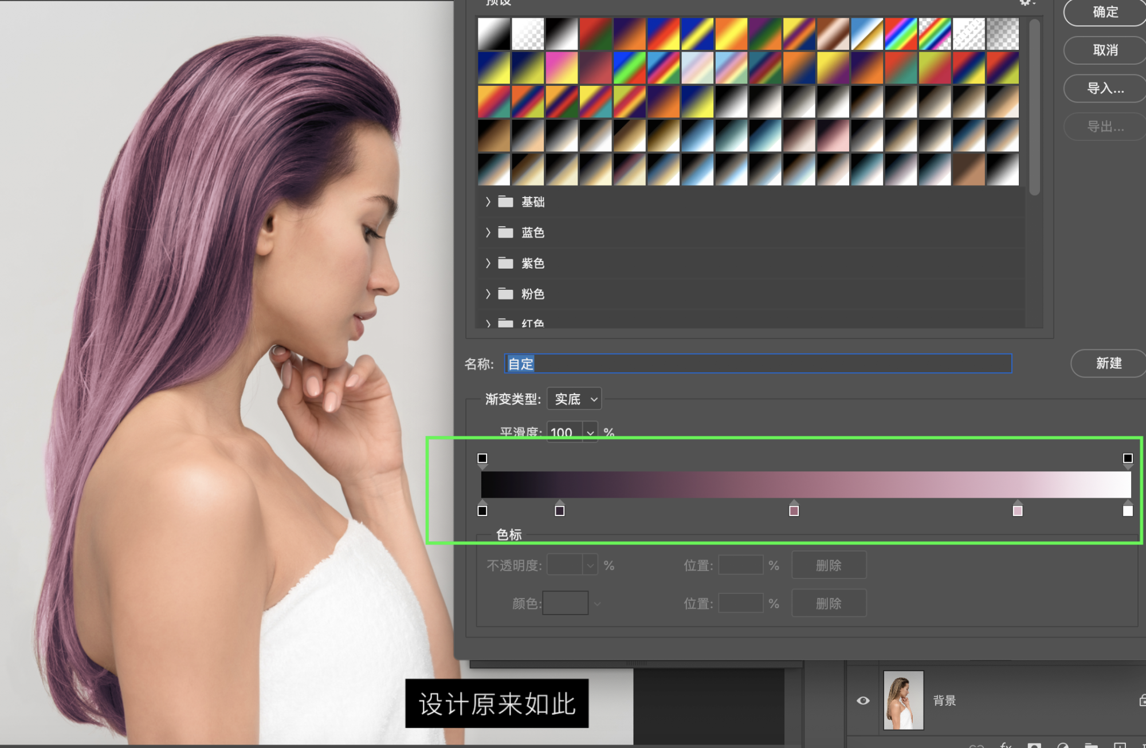Image resolution: width=1146 pixels, height=748 pixels.
Task: Click the adjustment layer half-circle icon
Action: pos(1063,745)
